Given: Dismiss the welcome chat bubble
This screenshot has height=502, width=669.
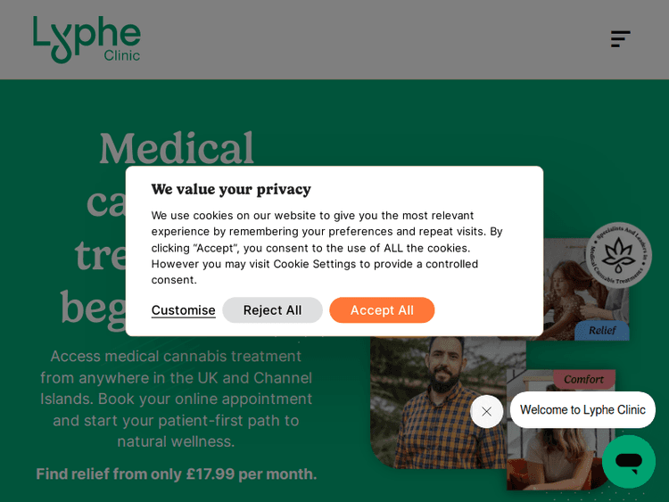Looking at the screenshot, I should pyautogui.click(x=486, y=411).
